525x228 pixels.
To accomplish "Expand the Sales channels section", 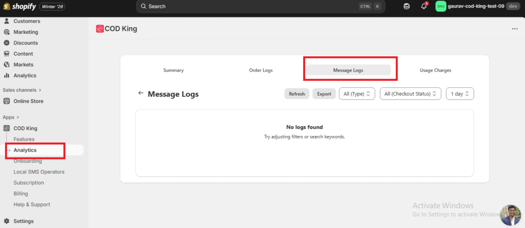I will (x=40, y=90).
